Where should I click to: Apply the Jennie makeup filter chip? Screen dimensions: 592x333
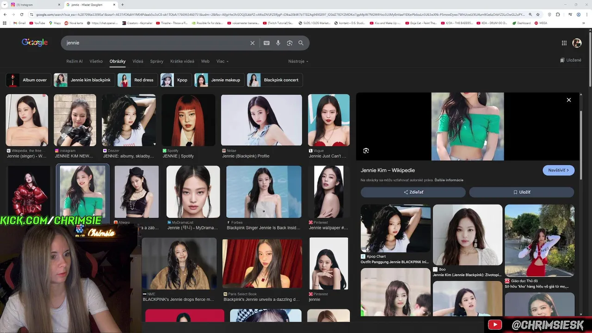[219, 80]
